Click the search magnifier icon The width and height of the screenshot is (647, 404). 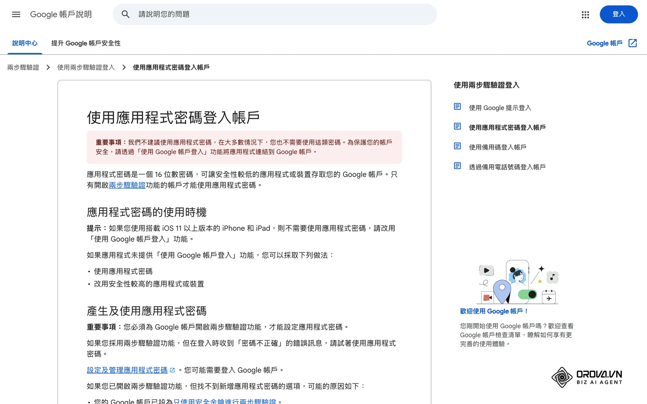coord(126,15)
